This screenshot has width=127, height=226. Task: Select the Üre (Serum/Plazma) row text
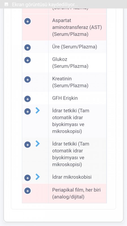tap(75, 47)
